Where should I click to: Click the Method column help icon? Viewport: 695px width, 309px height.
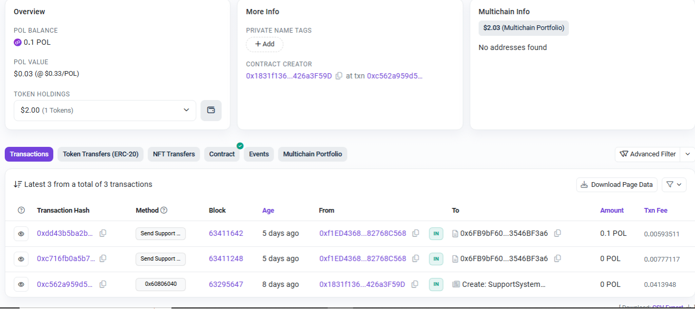point(164,211)
